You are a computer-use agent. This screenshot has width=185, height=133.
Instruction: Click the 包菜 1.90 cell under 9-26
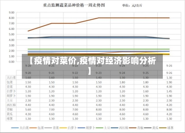pos(169,82)
